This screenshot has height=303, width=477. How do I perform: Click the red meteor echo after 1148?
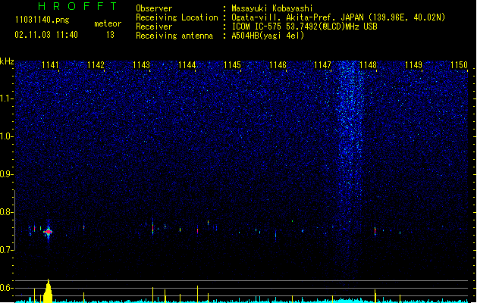pos(375,231)
